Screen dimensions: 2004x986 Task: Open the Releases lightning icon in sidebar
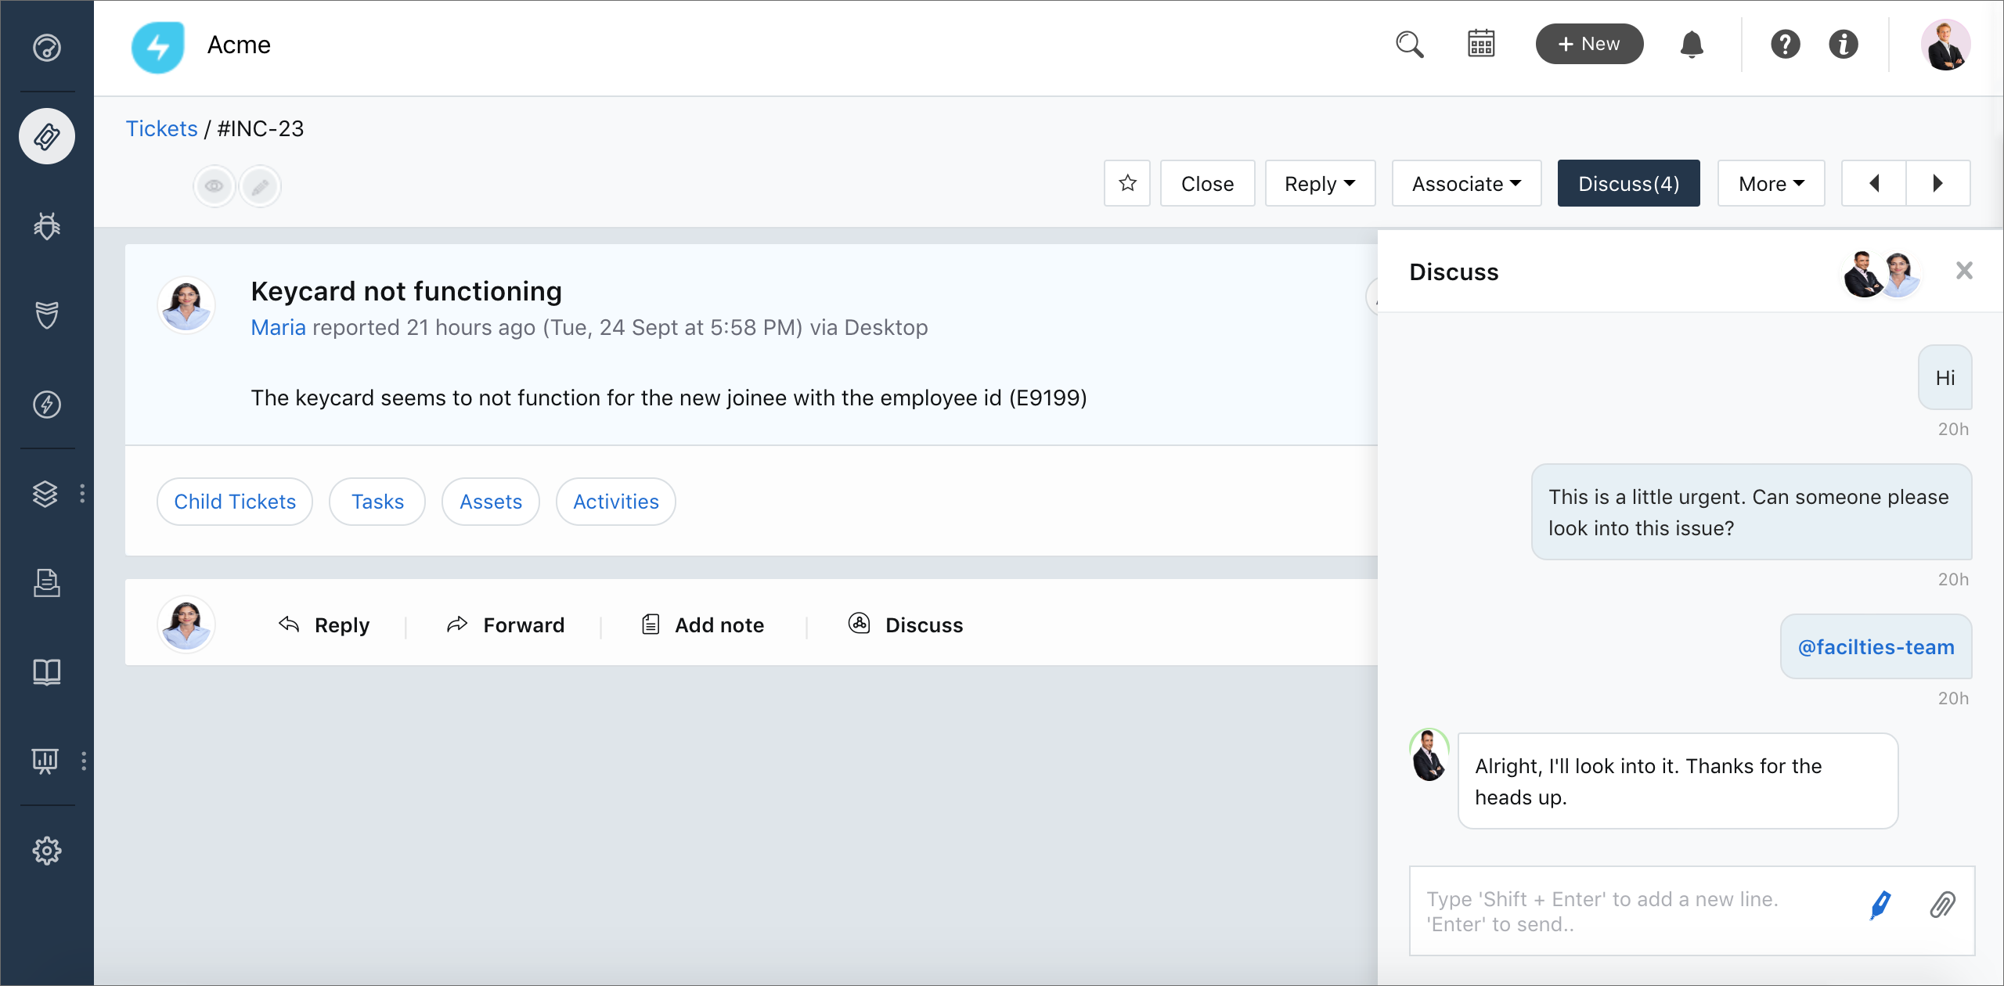tap(47, 405)
